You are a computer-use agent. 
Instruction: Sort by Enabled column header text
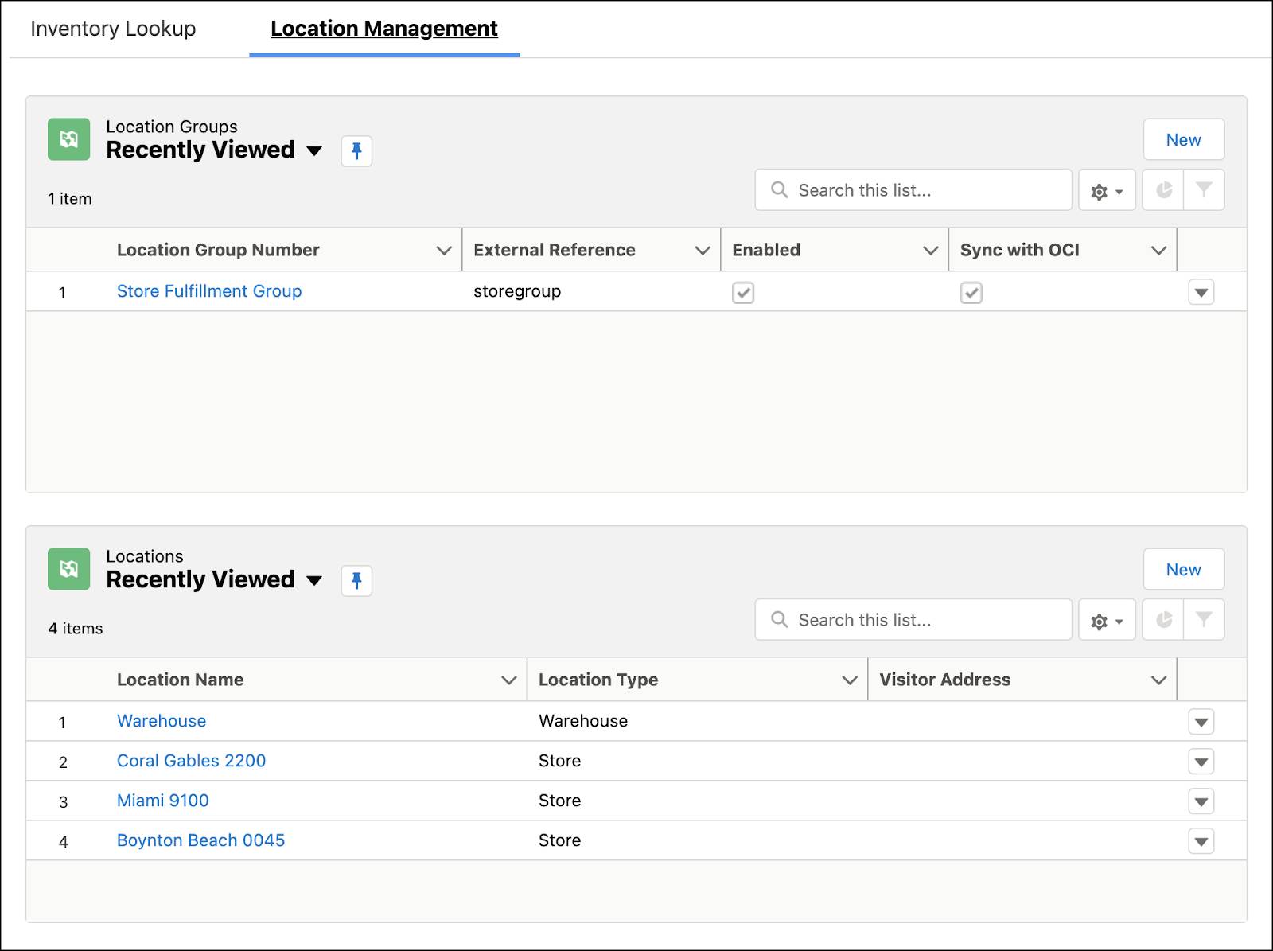click(x=766, y=250)
